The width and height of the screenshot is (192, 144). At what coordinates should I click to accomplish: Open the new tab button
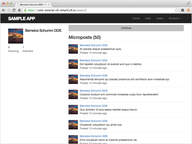(55, 4)
